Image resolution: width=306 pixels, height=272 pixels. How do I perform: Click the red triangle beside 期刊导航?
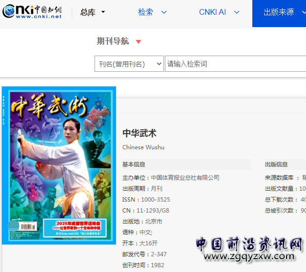click(138, 42)
